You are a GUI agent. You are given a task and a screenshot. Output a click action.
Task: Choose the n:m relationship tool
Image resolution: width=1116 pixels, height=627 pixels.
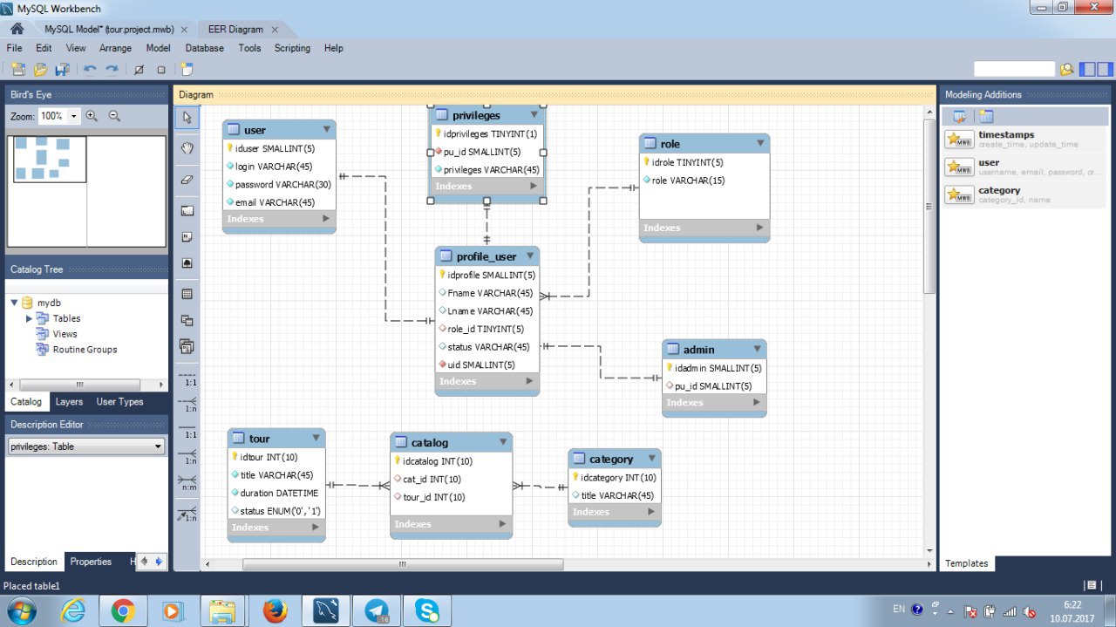click(187, 483)
